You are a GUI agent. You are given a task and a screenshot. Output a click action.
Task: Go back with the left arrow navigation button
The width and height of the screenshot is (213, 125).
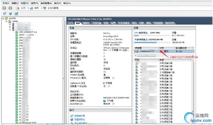click(x=4, y=8)
